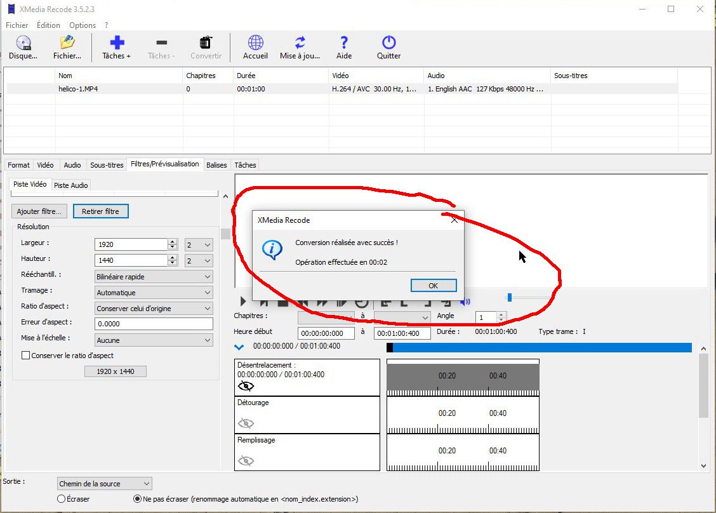Open Hauteur multiple dropdown showing 2
The height and width of the screenshot is (513, 716).
point(199,260)
